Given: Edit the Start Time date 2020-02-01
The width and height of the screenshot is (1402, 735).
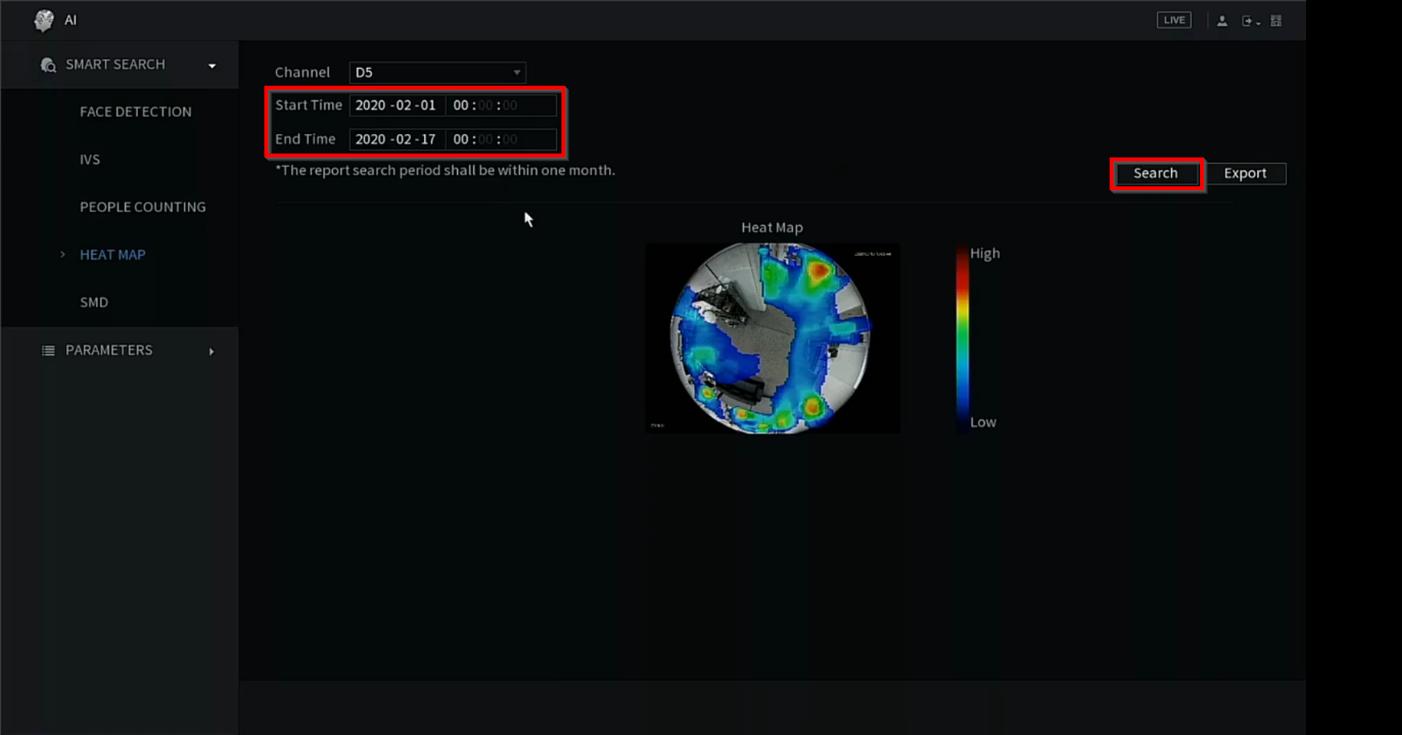Looking at the screenshot, I should (397, 105).
